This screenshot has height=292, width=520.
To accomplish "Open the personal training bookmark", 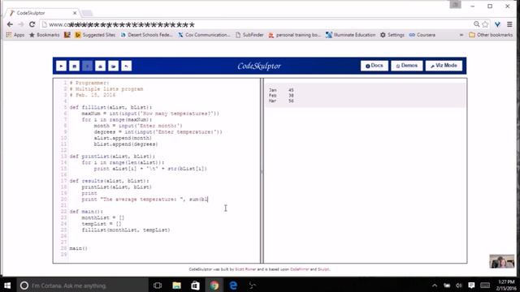I will [x=294, y=35].
